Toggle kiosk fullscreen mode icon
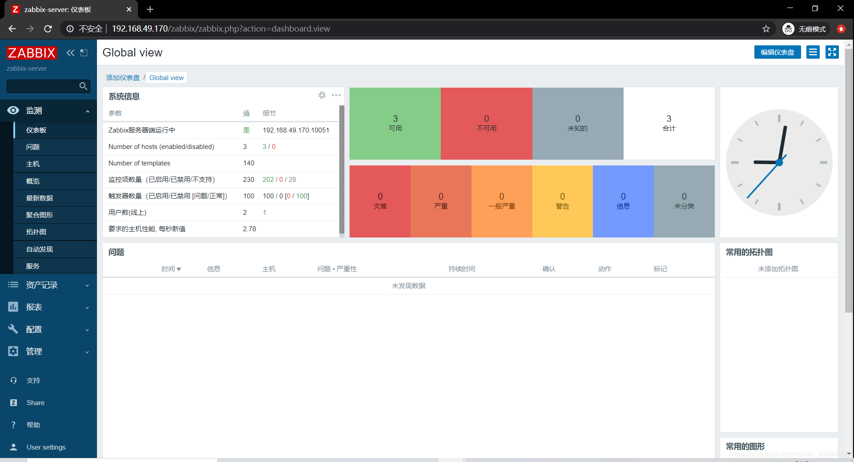Screen dimensions: 854x462 (x=832, y=52)
